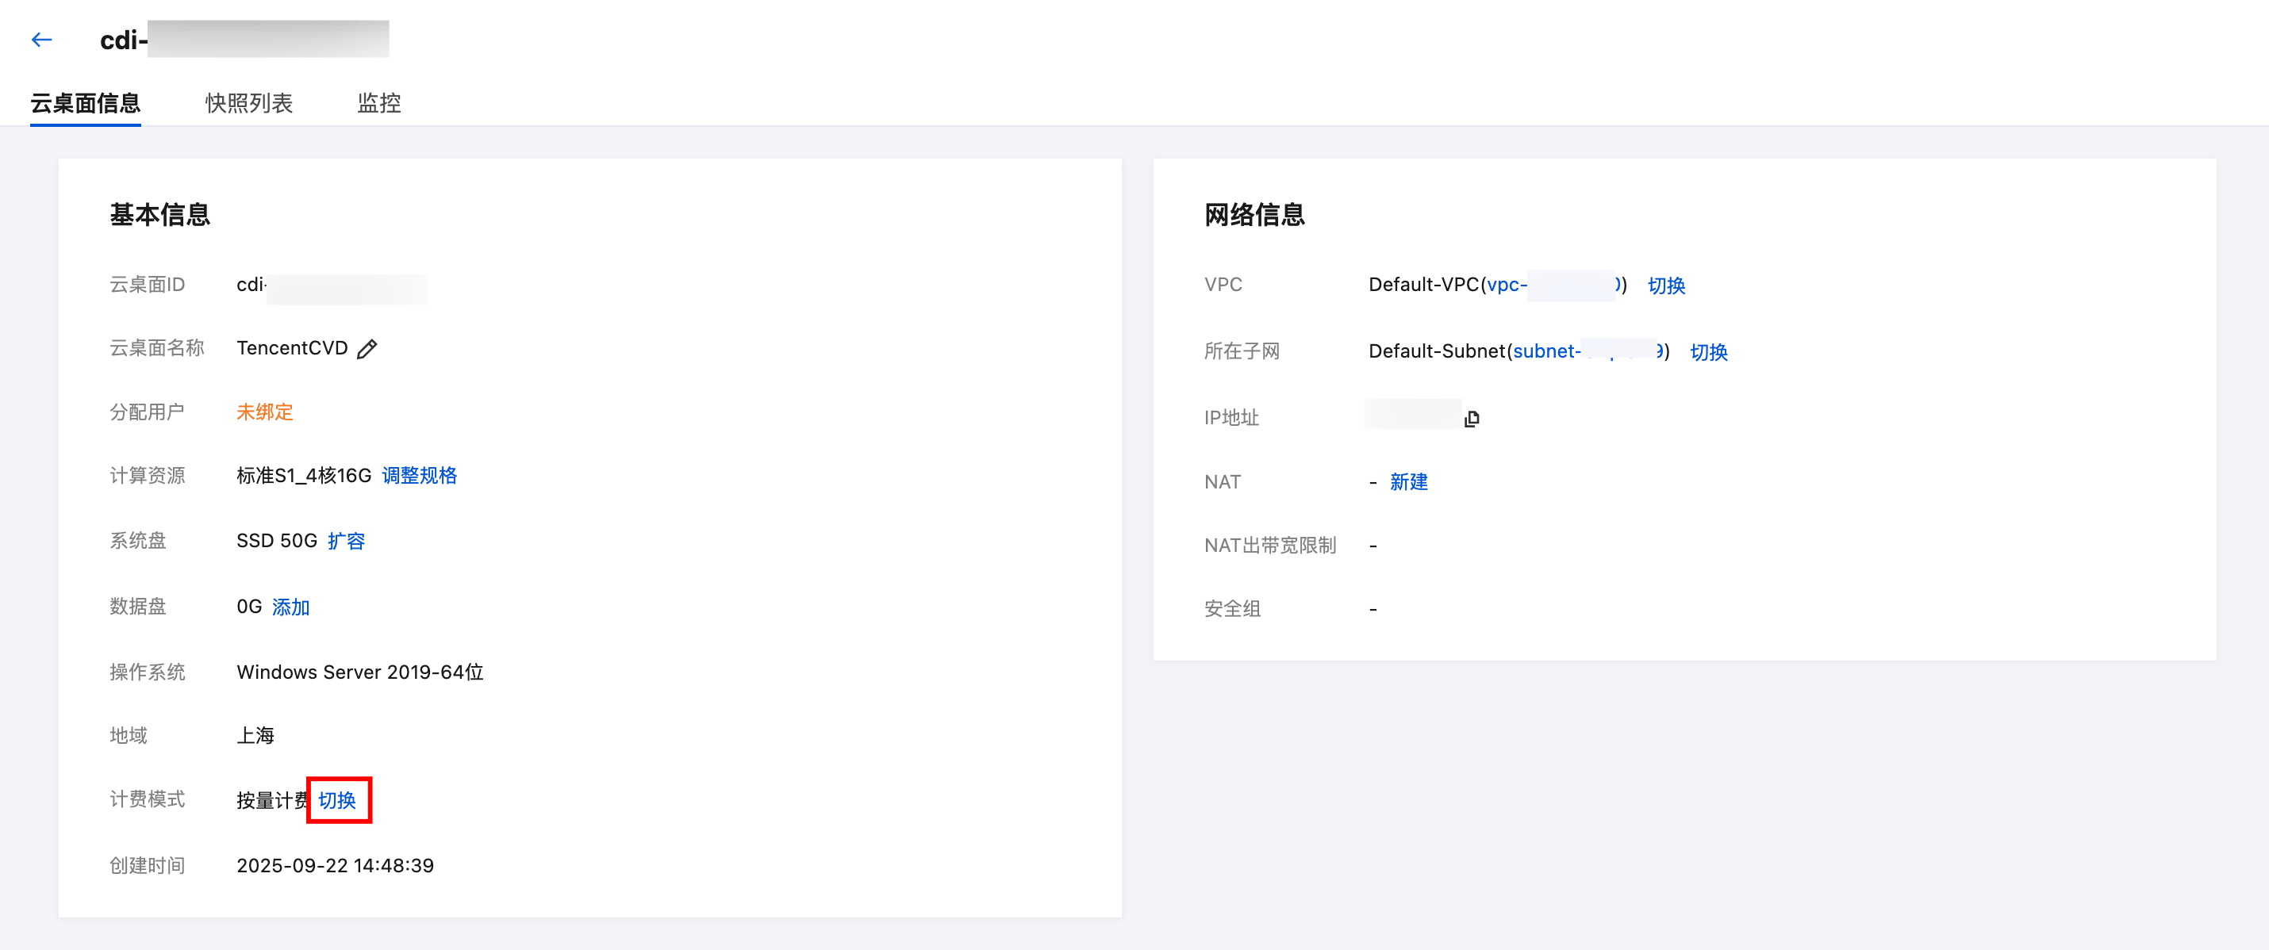The height and width of the screenshot is (950, 2269).
Task: Click the 未绑定 user status text
Action: (x=264, y=412)
